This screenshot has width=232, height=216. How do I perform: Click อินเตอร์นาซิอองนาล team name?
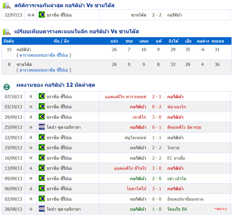pos(185,199)
